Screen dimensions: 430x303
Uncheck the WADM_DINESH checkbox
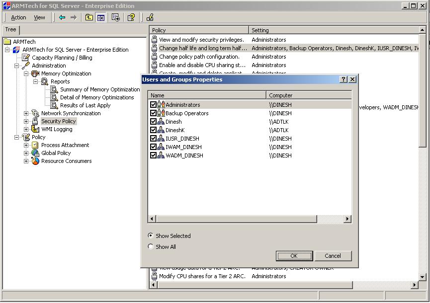[x=153, y=155]
